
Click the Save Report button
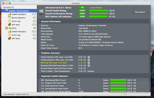(140, 12)
